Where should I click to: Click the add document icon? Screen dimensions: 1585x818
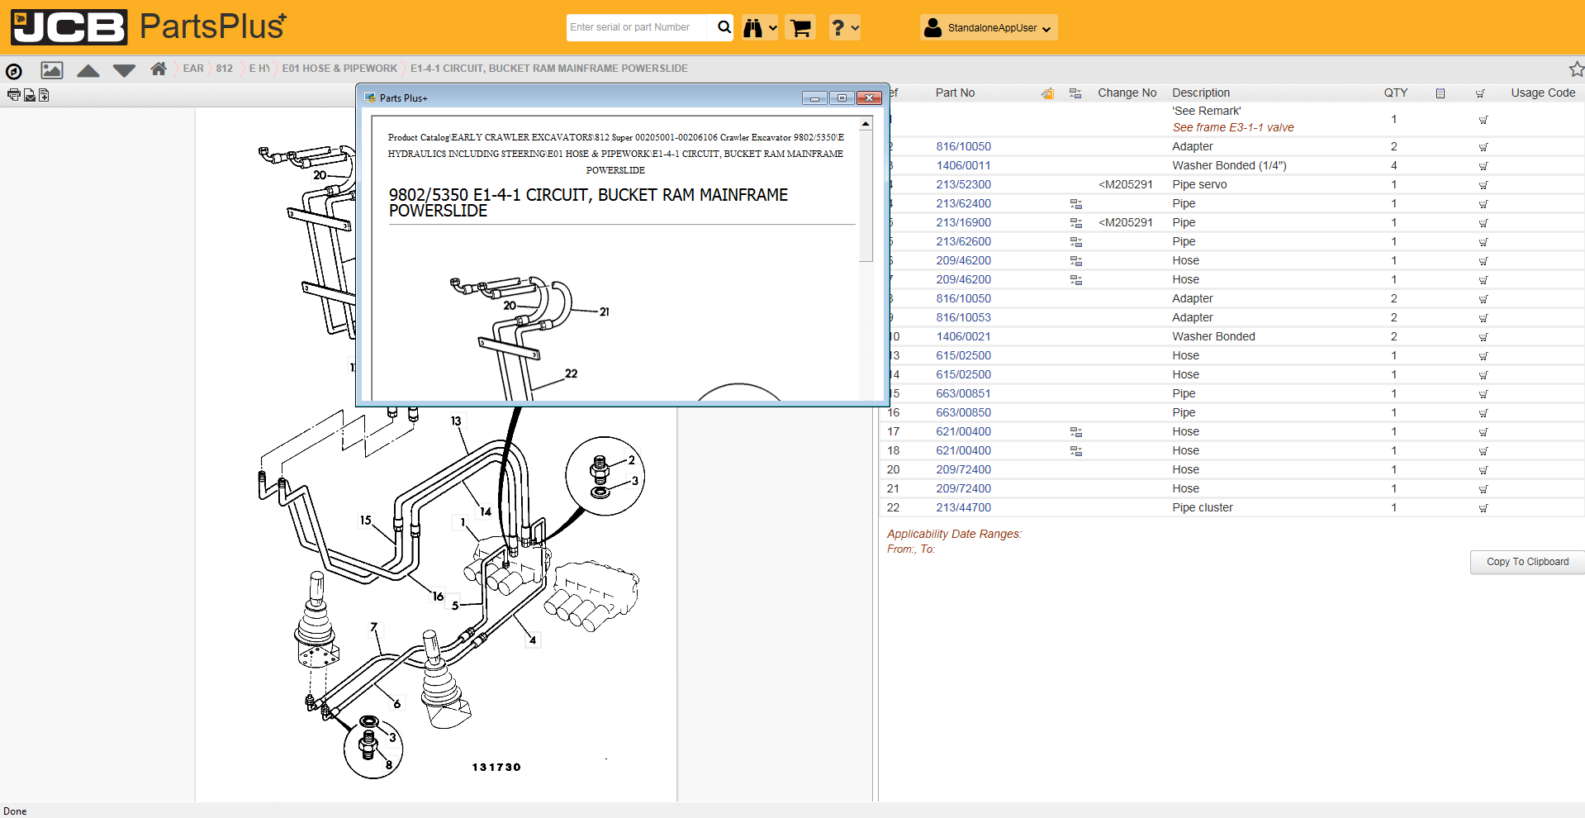(44, 95)
